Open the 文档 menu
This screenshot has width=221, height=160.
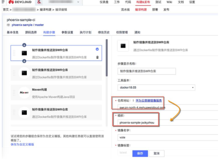(x=181, y=2)
